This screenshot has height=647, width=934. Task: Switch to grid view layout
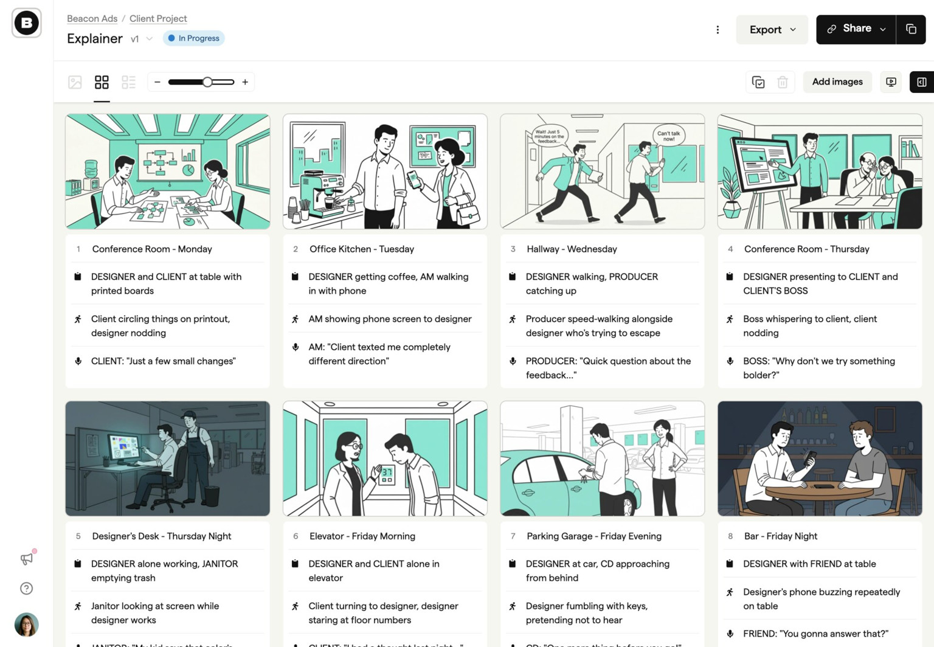pyautogui.click(x=102, y=81)
